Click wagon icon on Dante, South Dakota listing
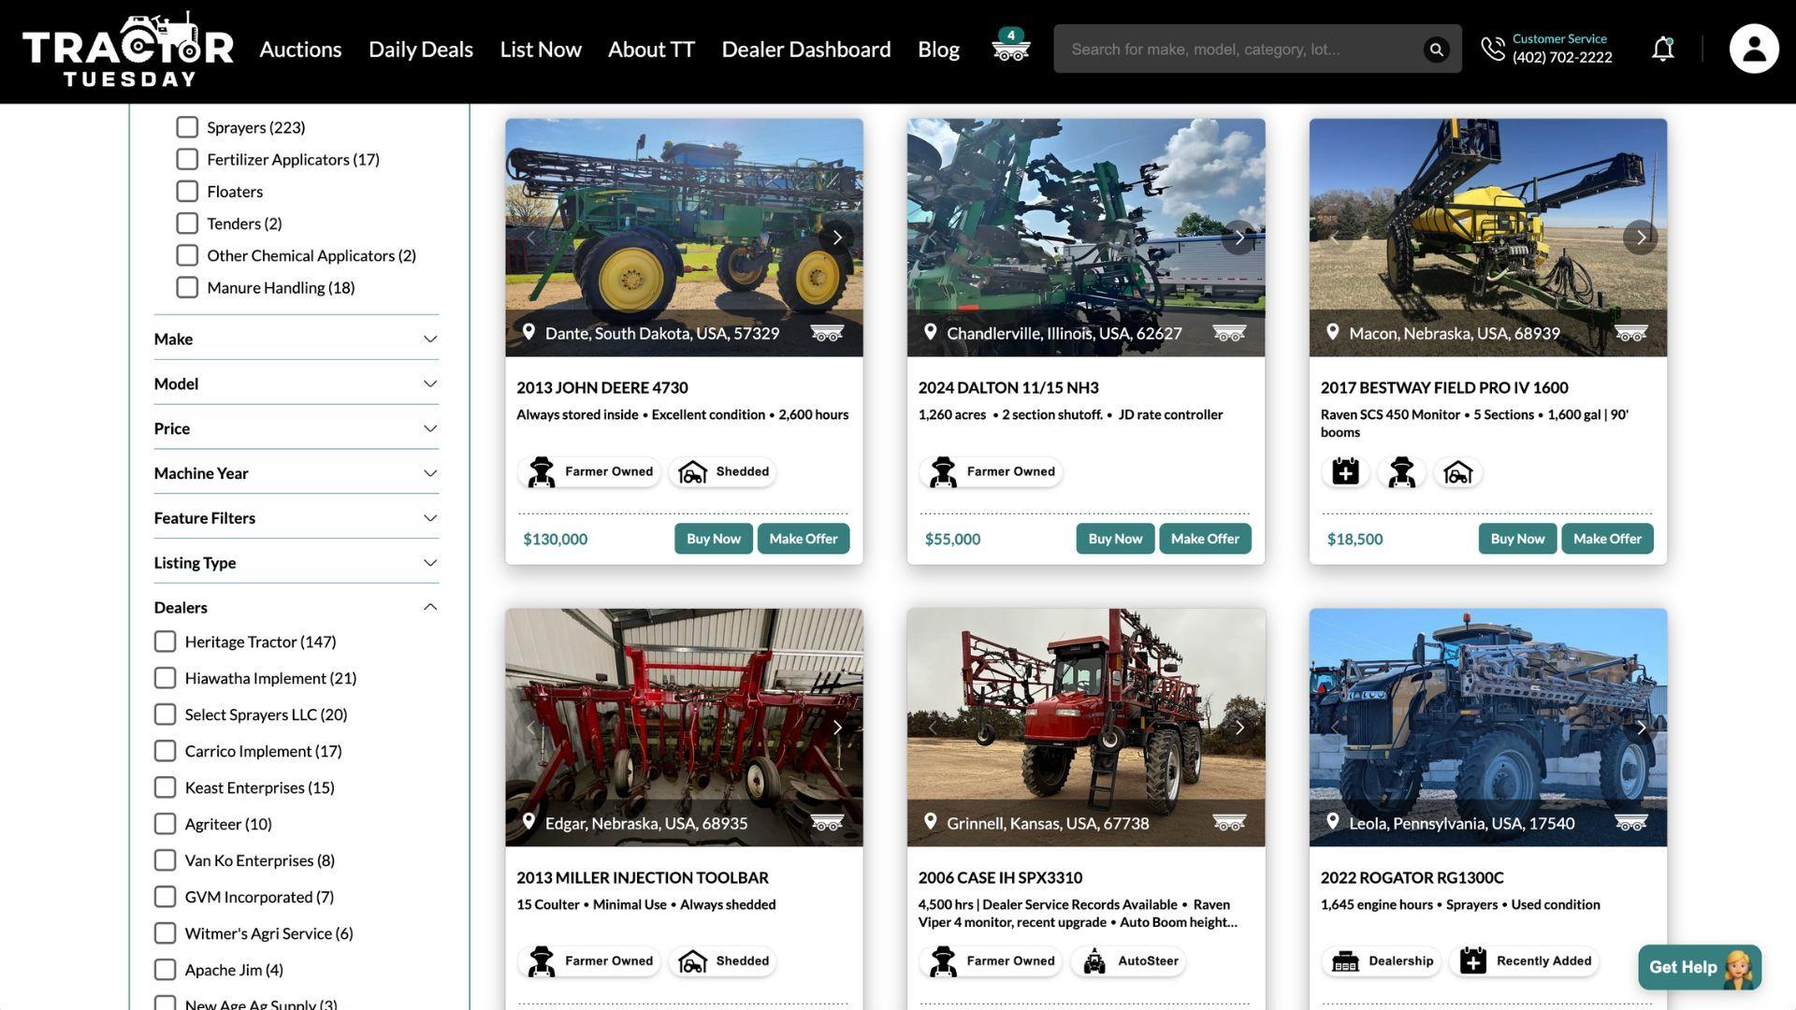Image resolution: width=1796 pixels, height=1010 pixels. tap(827, 333)
